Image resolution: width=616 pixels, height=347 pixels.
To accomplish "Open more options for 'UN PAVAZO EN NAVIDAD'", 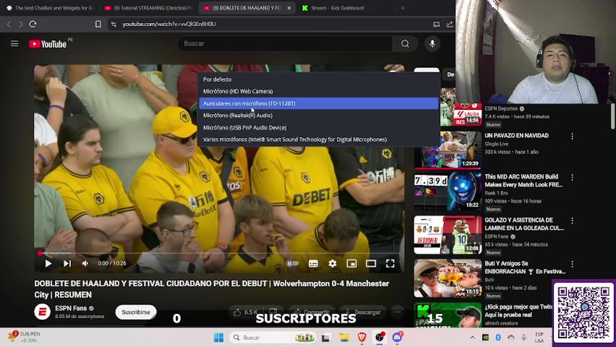I will [x=572, y=136].
